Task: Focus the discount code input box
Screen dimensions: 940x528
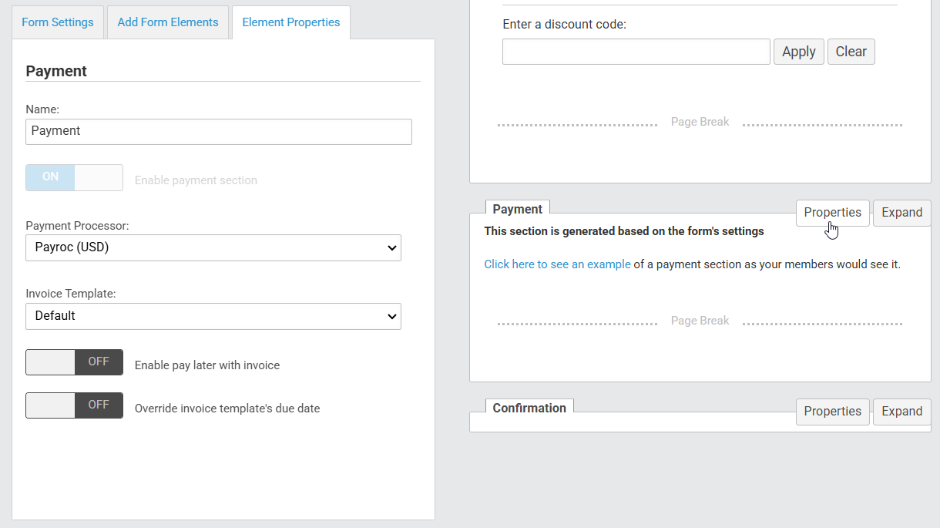Action: point(636,52)
